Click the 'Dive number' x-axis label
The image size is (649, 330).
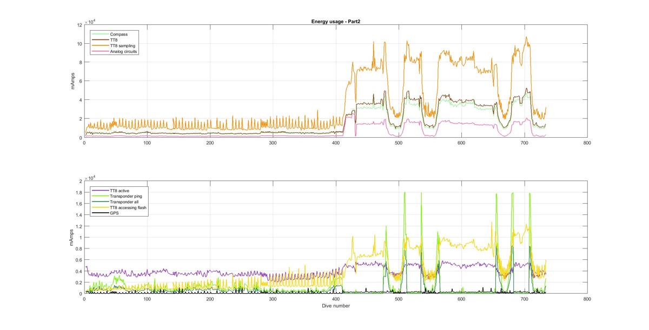(335, 306)
